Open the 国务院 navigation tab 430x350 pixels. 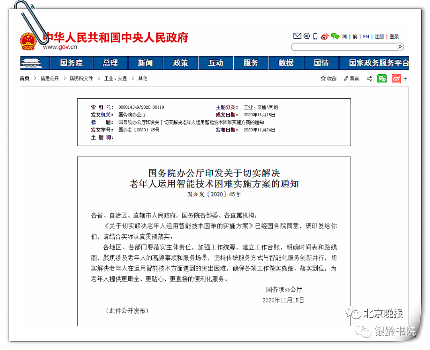(x=71, y=63)
